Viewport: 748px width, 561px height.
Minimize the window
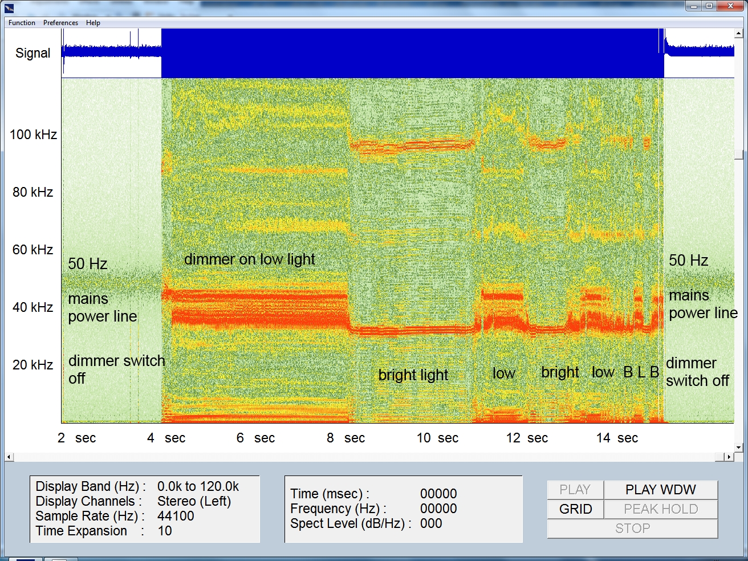[694, 6]
